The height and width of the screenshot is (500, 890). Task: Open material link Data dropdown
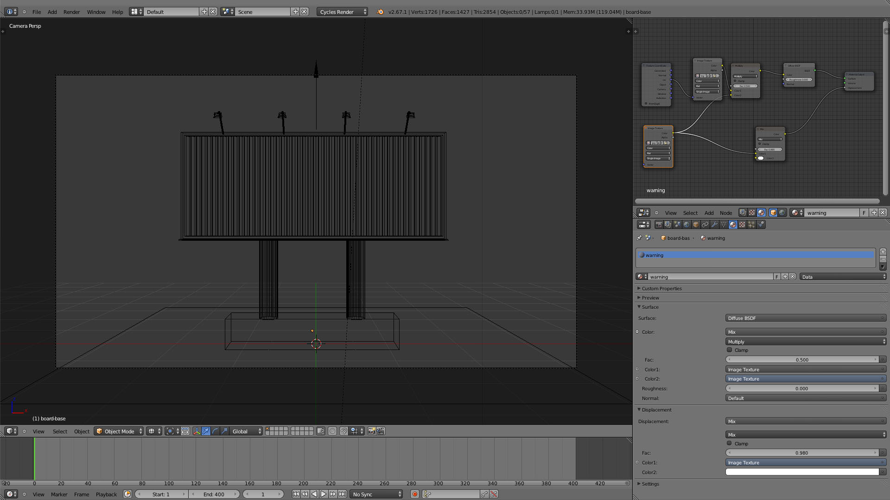pyautogui.click(x=843, y=277)
